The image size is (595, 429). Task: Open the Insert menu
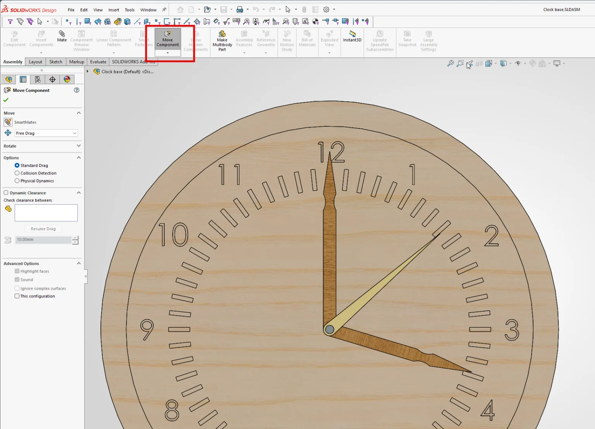pyautogui.click(x=113, y=10)
